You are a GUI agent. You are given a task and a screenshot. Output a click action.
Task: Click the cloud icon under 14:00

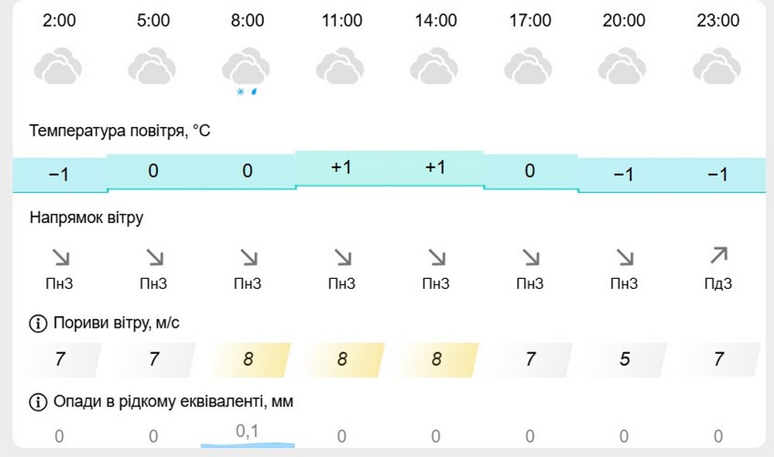(x=434, y=67)
